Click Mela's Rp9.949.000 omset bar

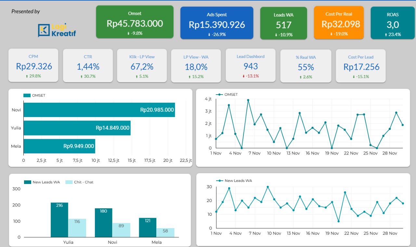coord(59,146)
